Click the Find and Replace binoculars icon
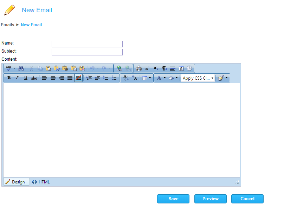The image size is (284, 215). (21, 68)
